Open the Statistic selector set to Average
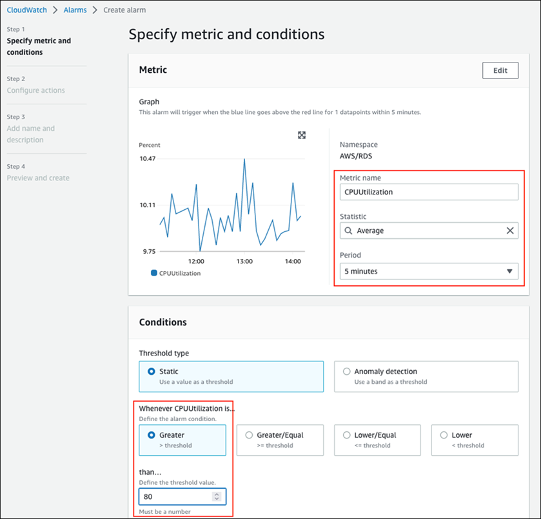The height and width of the screenshot is (519, 541). [x=429, y=231]
